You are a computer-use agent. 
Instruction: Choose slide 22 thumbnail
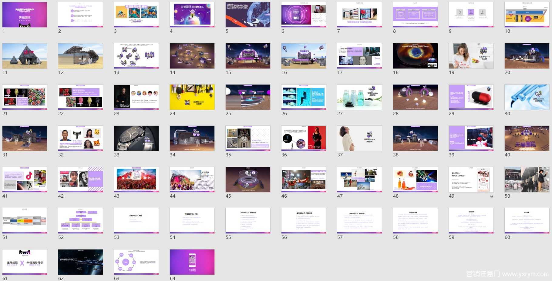point(80,97)
